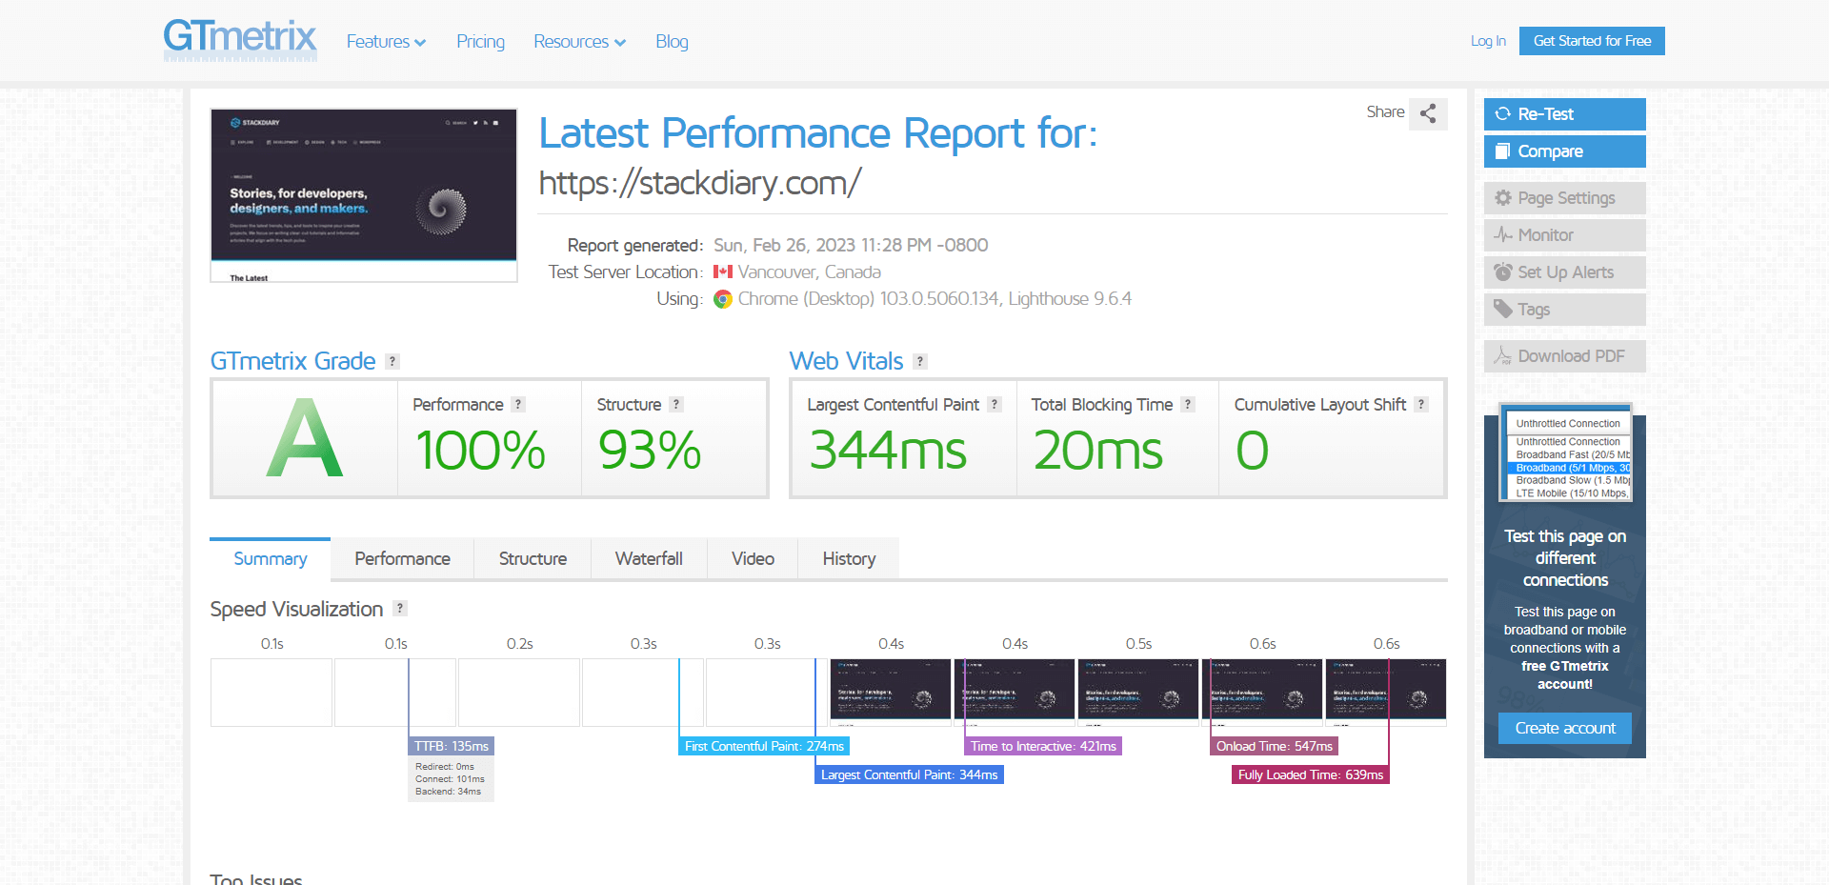Image resolution: width=1829 pixels, height=885 pixels.
Task: Click help icon for Cumulative Layout Shift
Action: click(1421, 405)
